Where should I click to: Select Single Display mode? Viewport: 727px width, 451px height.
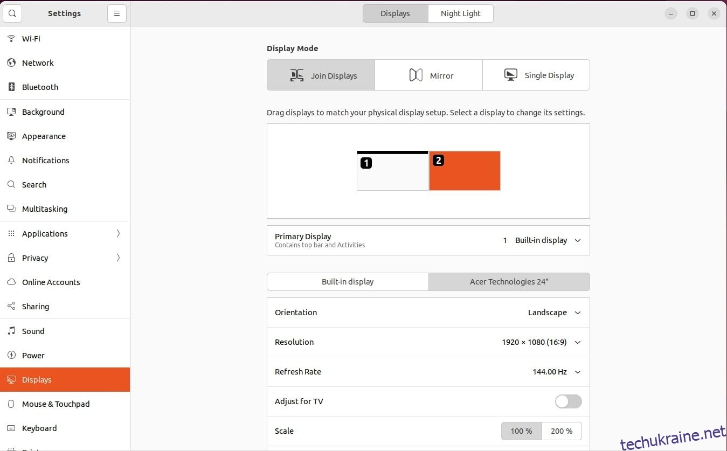(536, 75)
